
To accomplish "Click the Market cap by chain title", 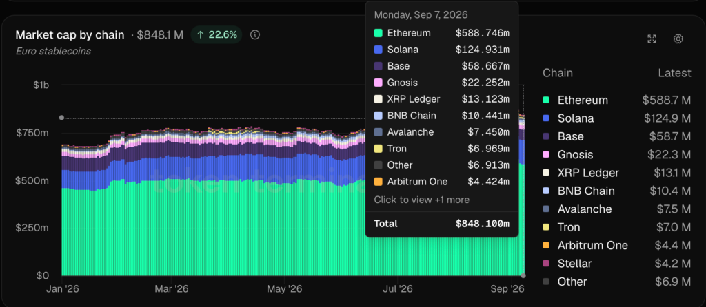I will pyautogui.click(x=70, y=34).
